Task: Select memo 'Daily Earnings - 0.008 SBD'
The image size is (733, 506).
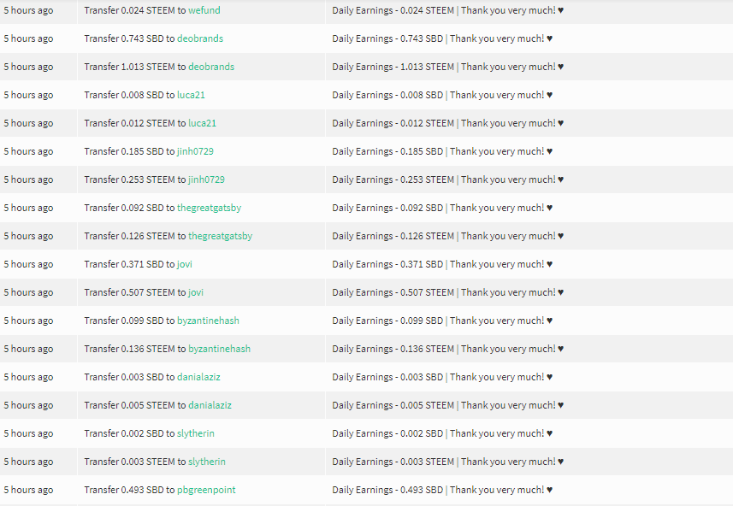Action: 387,95
